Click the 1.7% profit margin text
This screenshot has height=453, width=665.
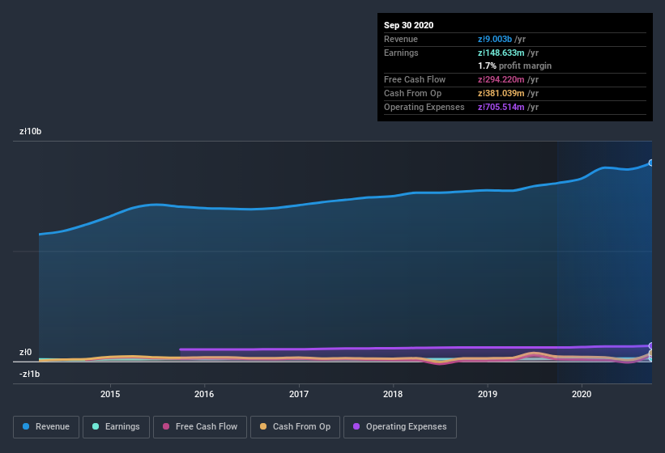coord(515,66)
